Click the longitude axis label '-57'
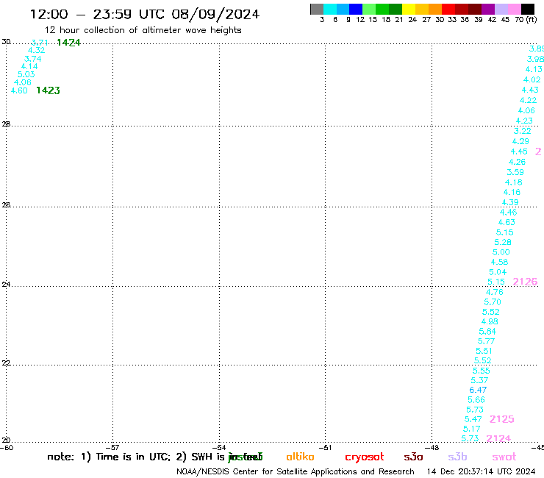544x478 pixels. pos(112,447)
